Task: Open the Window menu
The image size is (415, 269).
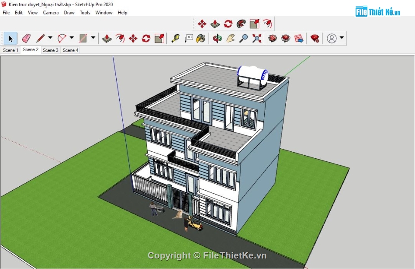Action: [104, 12]
